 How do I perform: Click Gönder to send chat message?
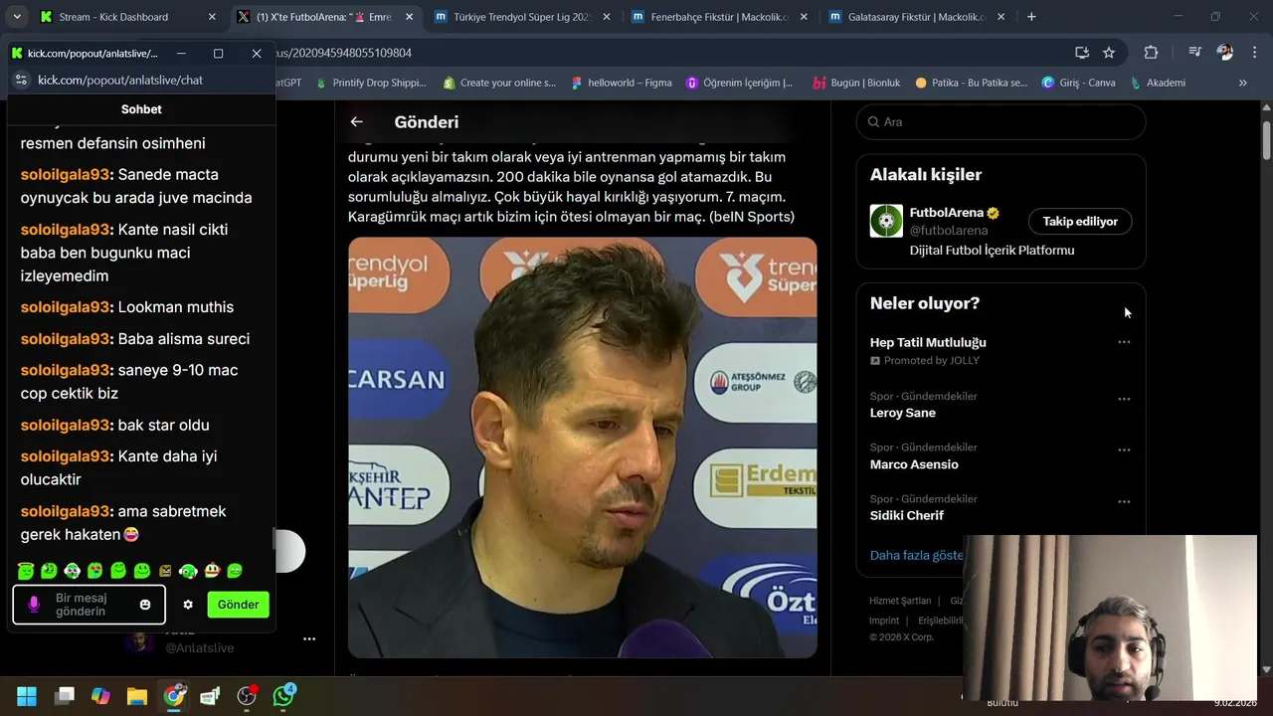coord(238,605)
